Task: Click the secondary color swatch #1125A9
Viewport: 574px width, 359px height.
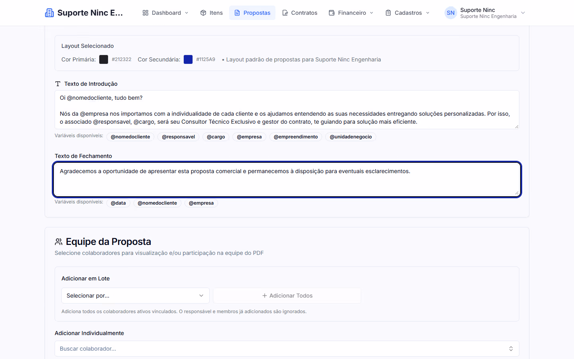Action: point(188,59)
